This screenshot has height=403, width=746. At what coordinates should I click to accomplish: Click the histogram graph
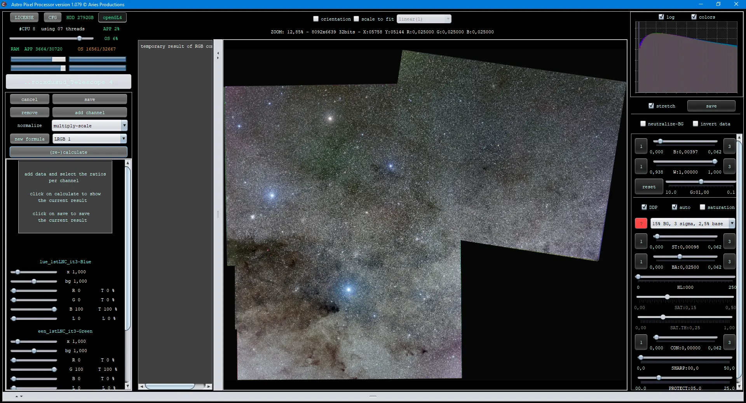(686, 57)
